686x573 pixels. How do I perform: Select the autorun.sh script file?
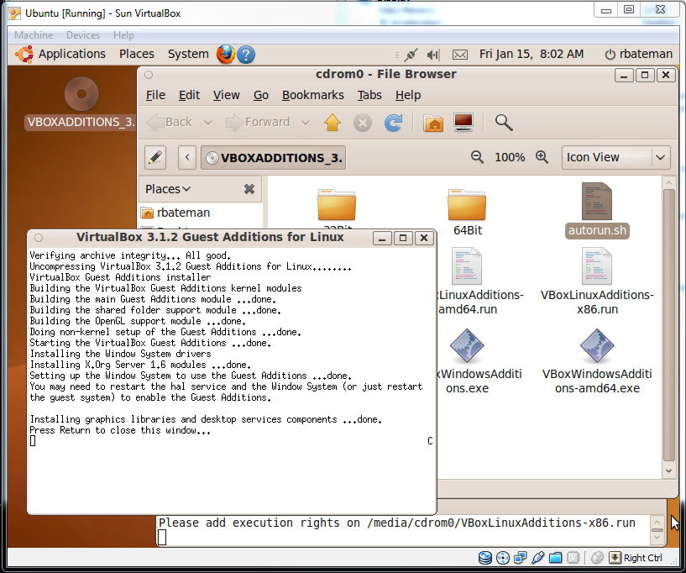(597, 211)
